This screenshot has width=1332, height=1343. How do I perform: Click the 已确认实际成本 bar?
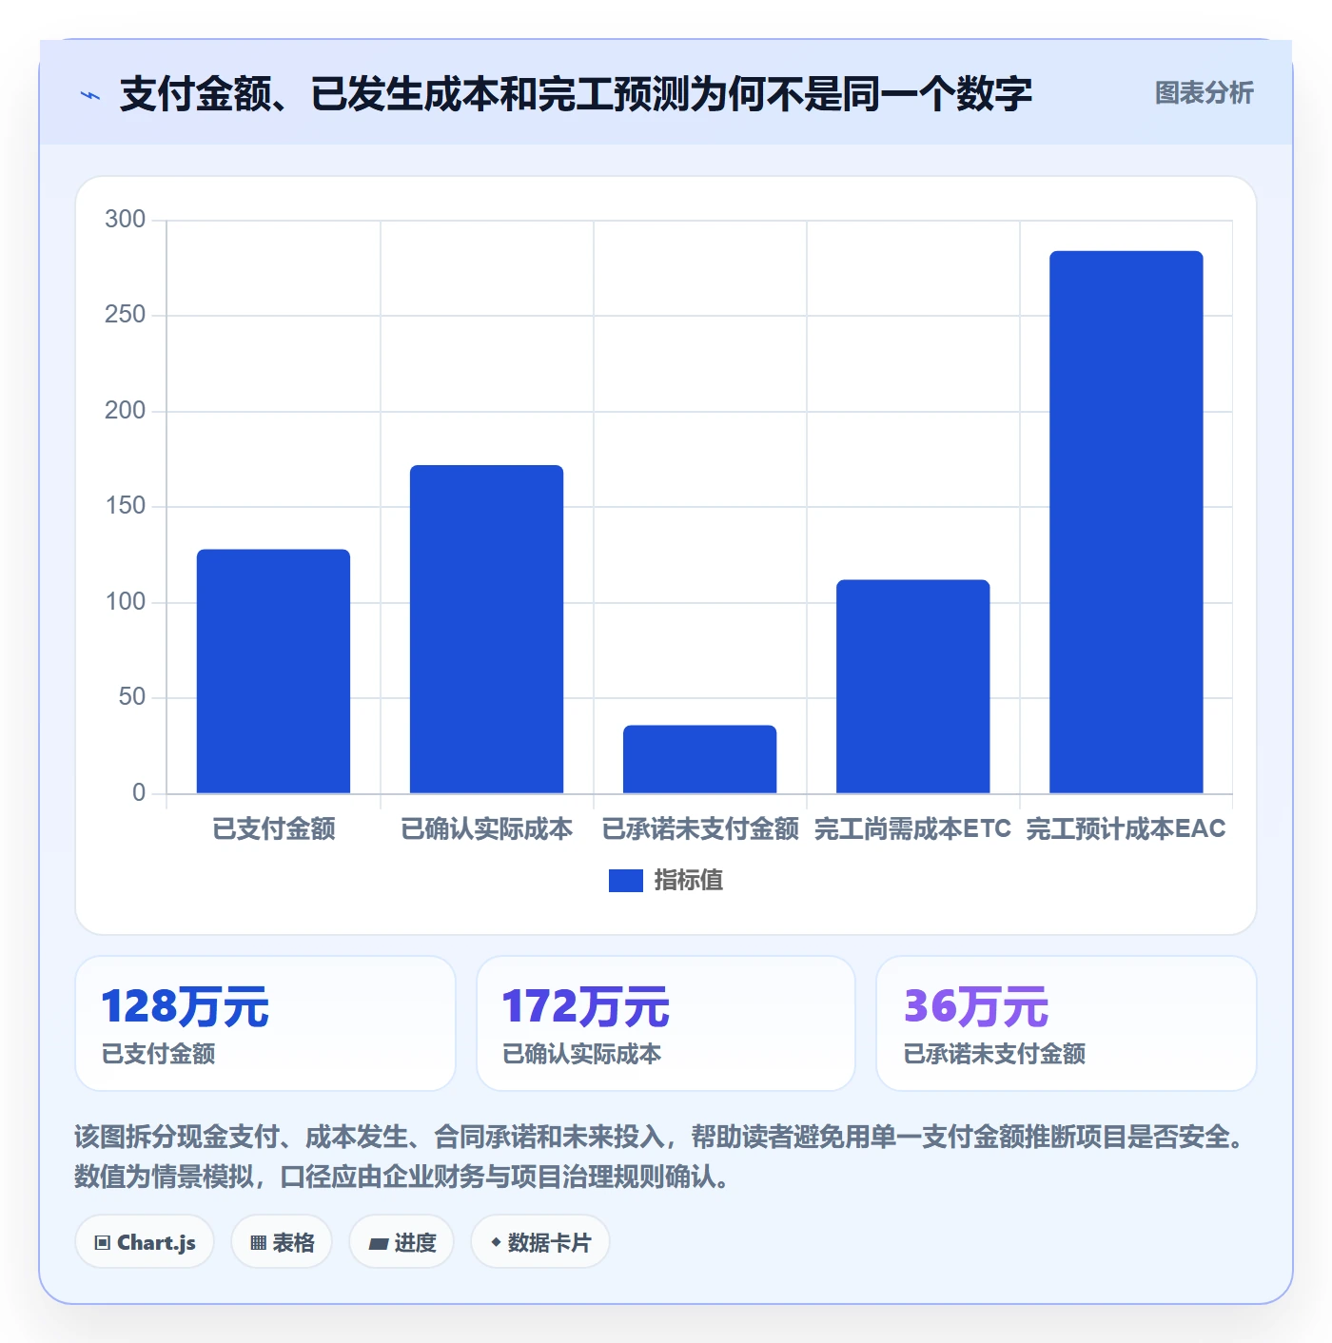coord(486,630)
